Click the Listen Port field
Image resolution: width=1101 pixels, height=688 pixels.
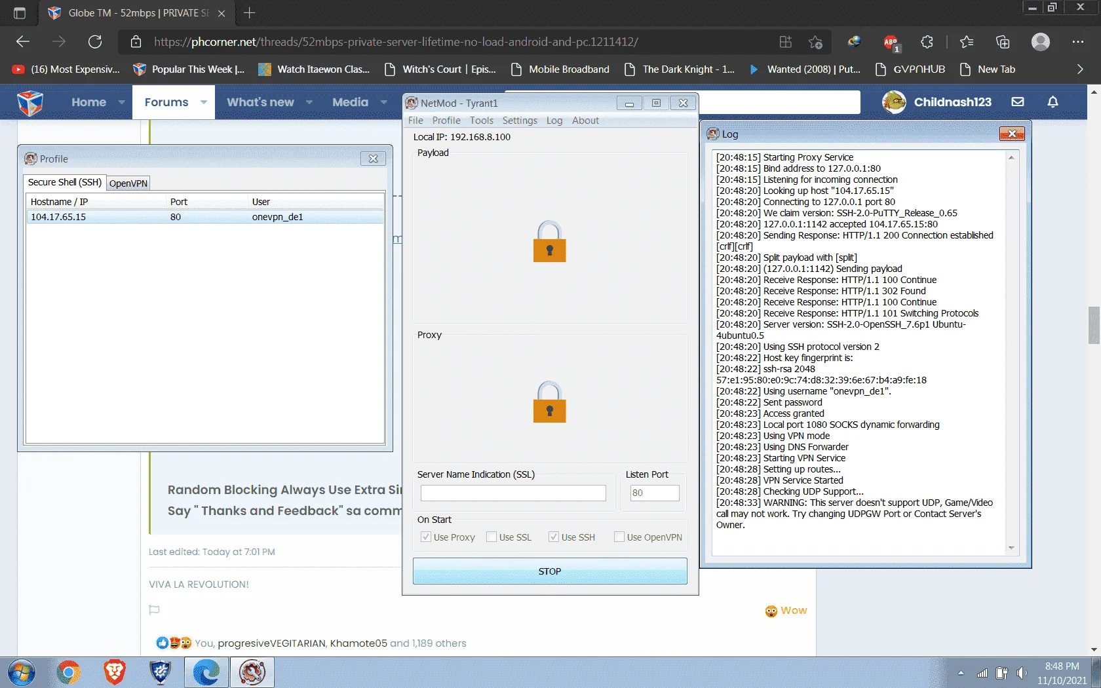[654, 493]
